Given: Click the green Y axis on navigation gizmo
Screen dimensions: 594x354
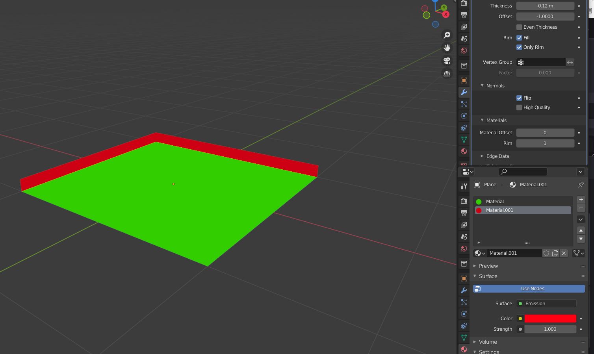Looking at the screenshot, I should pyautogui.click(x=444, y=7).
